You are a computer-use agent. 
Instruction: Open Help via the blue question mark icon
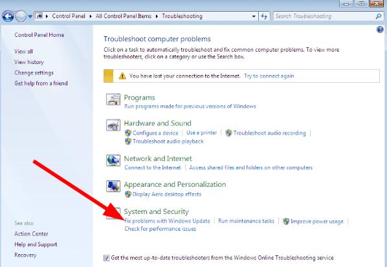pos(380,30)
